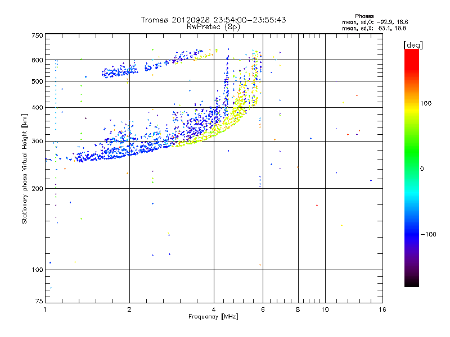Click the 'Stationary phase Virtual Height [km]' axis title

coord(25,168)
